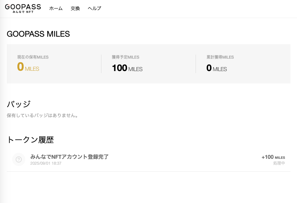Image resolution: width=297 pixels, height=203 pixels.
Task: Click the 獲得予定MILES label
Action: pyautogui.click(x=125, y=57)
